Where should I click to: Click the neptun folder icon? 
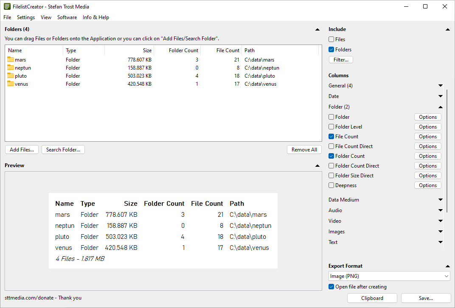pos(11,67)
